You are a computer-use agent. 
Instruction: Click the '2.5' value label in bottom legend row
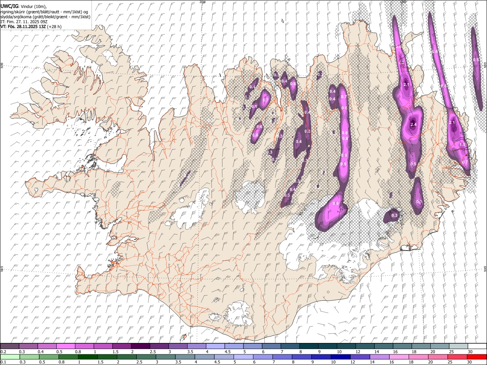tap(138, 362)
